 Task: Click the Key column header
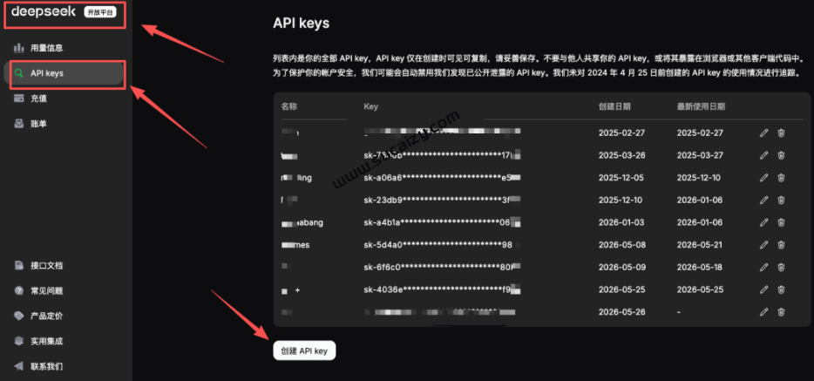(x=371, y=106)
